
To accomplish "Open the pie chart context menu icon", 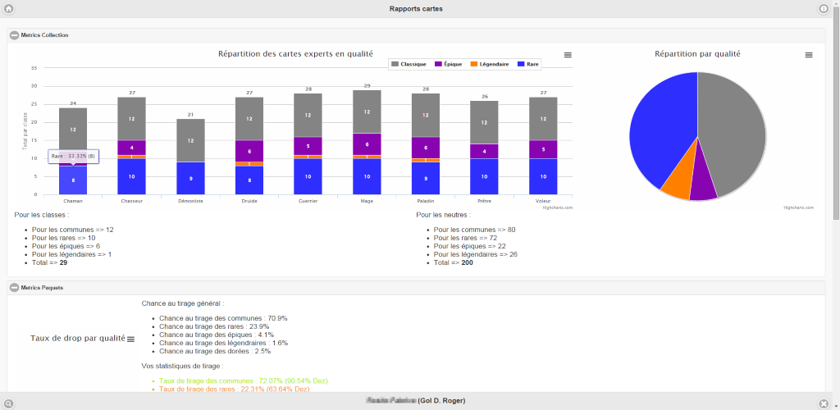I will pyautogui.click(x=809, y=55).
